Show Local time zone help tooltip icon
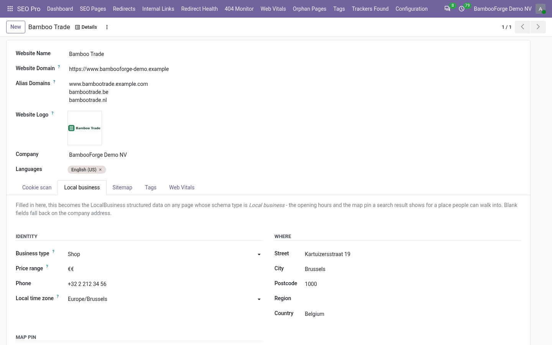The height and width of the screenshot is (345, 552). pos(58,297)
